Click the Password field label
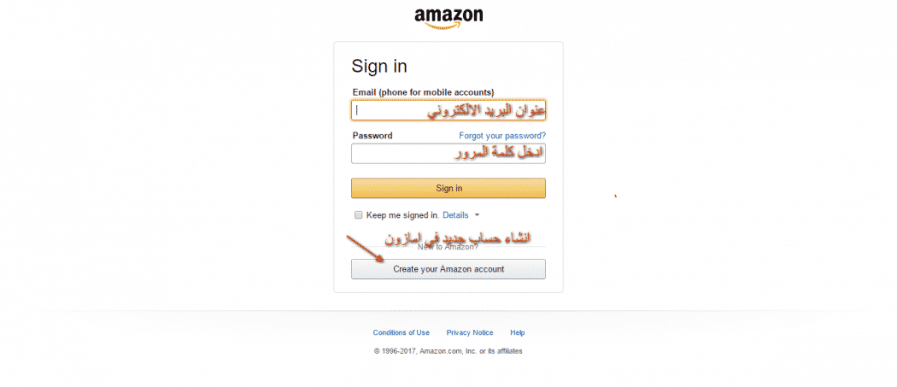The width and height of the screenshot is (897, 387). tap(372, 136)
